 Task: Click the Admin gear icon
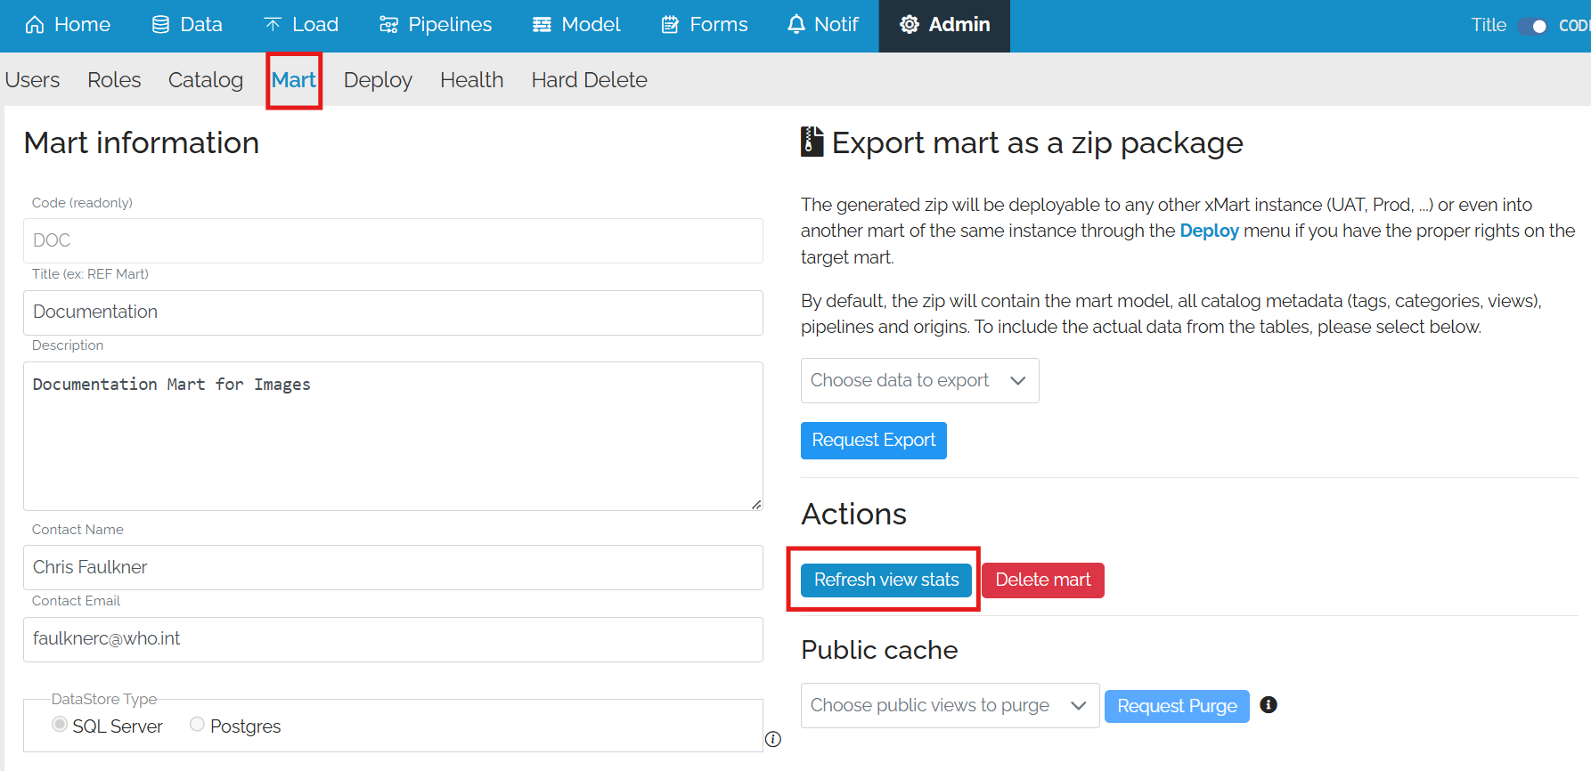910,25
